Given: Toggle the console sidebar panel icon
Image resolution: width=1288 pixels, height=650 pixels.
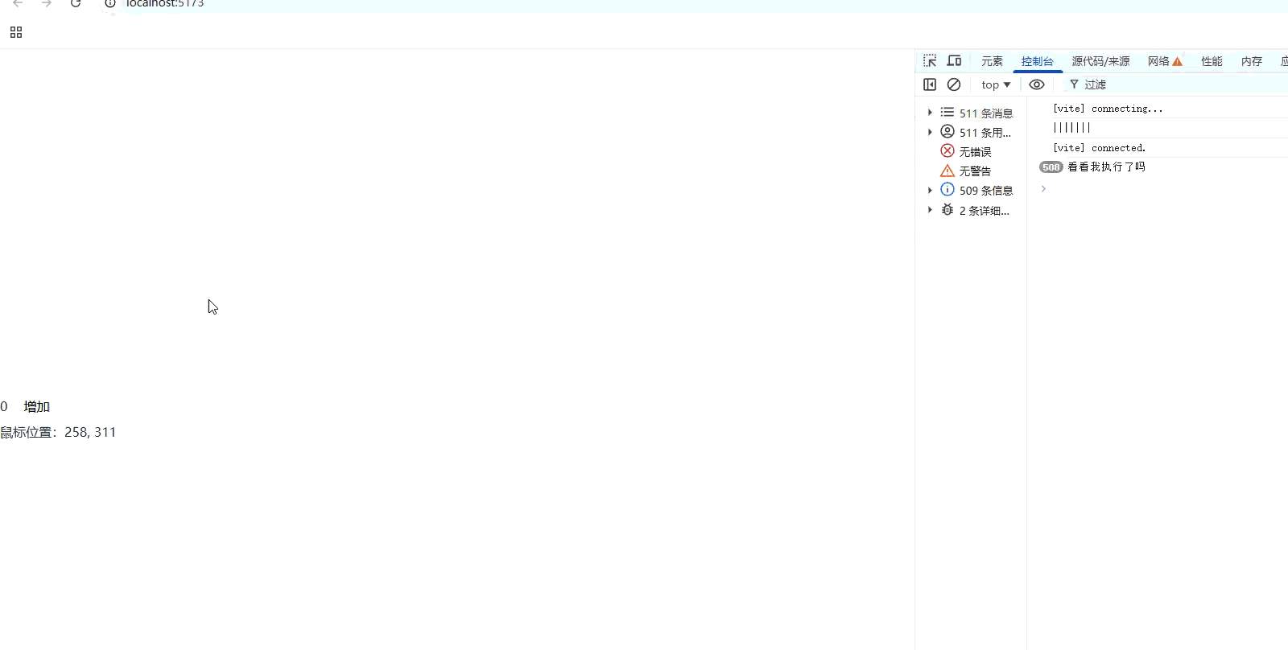Looking at the screenshot, I should tap(930, 84).
